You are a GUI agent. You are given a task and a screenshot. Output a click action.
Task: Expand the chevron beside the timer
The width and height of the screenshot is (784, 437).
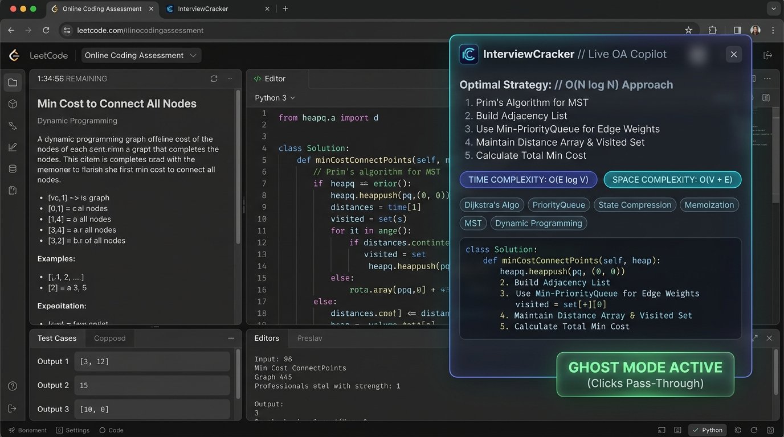[230, 79]
